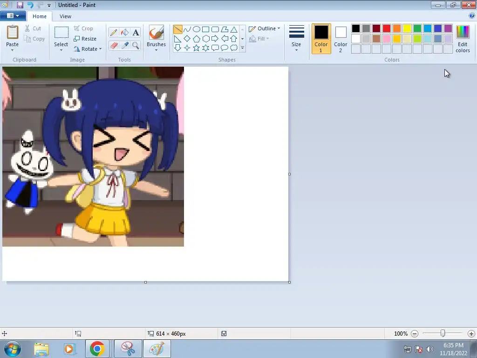Choose the Diamond shape
This screenshot has height=358, width=477.
(x=187, y=39)
